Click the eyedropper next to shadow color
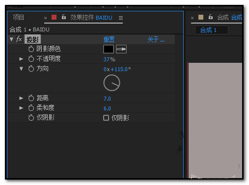Image resolution: width=249 pixels, height=185 pixels. coord(121,49)
